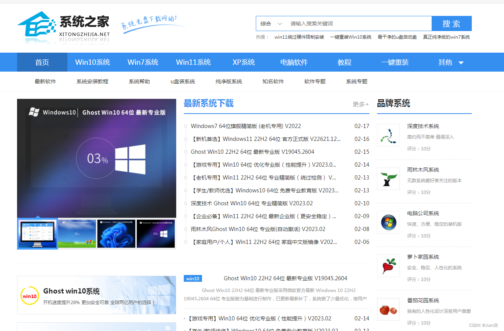Open the 教程 navigation tab

point(344,62)
